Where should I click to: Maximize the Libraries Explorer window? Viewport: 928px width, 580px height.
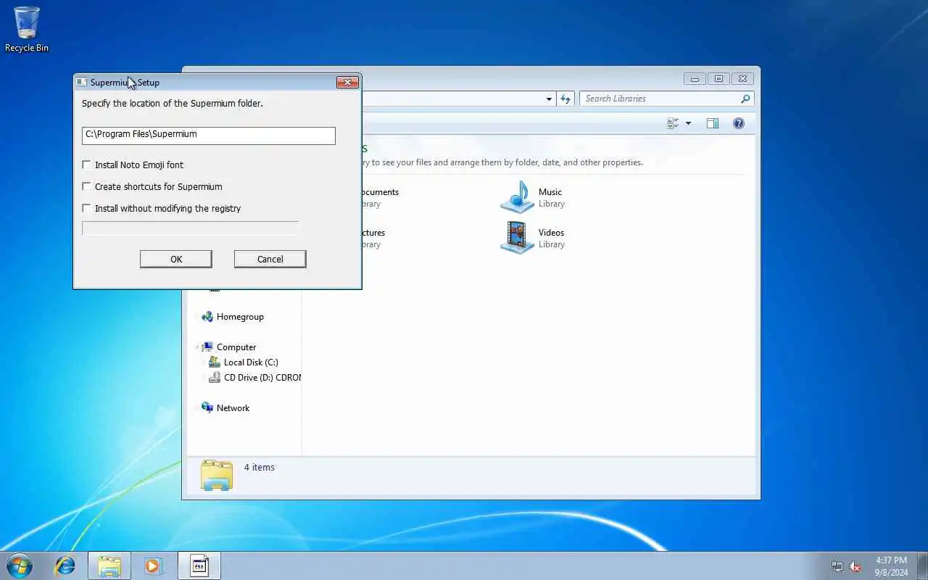click(x=718, y=79)
